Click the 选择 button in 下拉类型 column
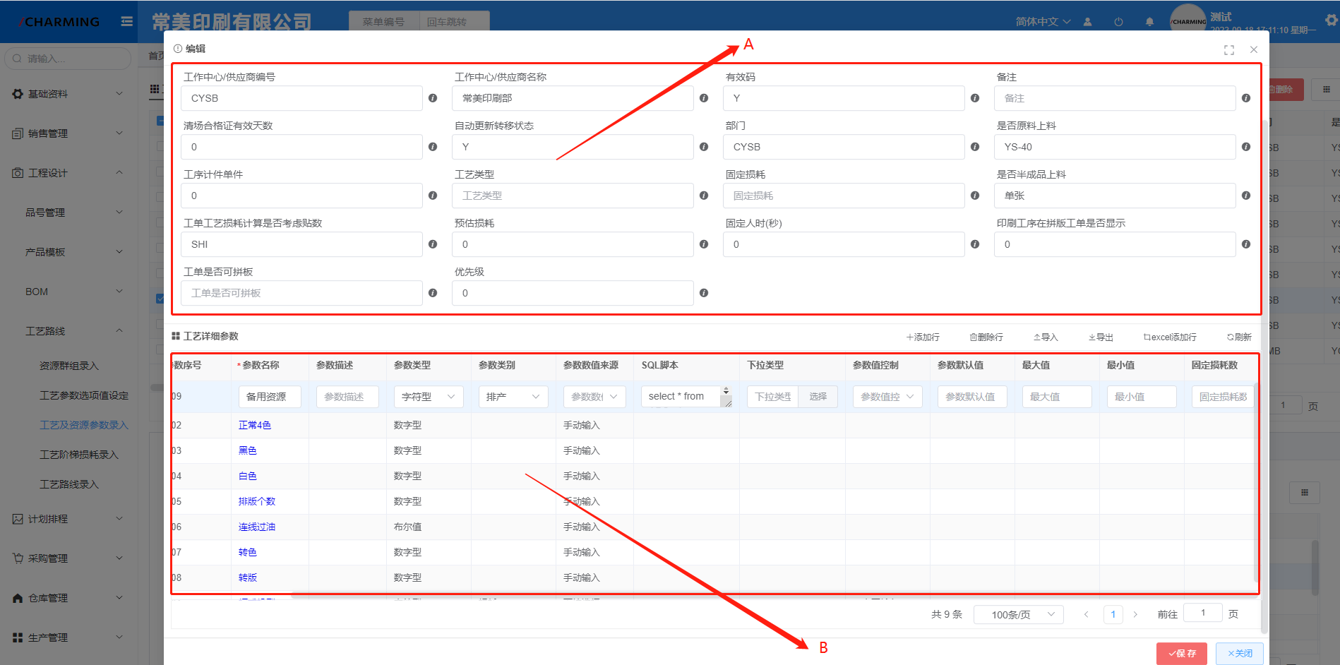The image size is (1340, 665). click(x=818, y=397)
